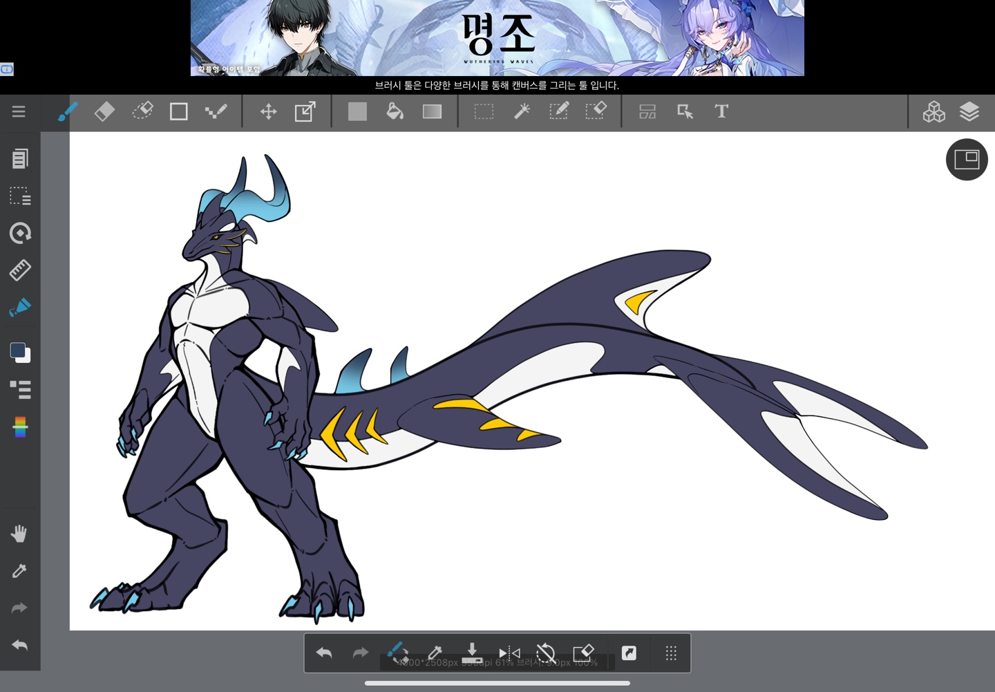995x692 pixels.
Task: Select the paint Bucket fill tool
Action: pos(395,111)
